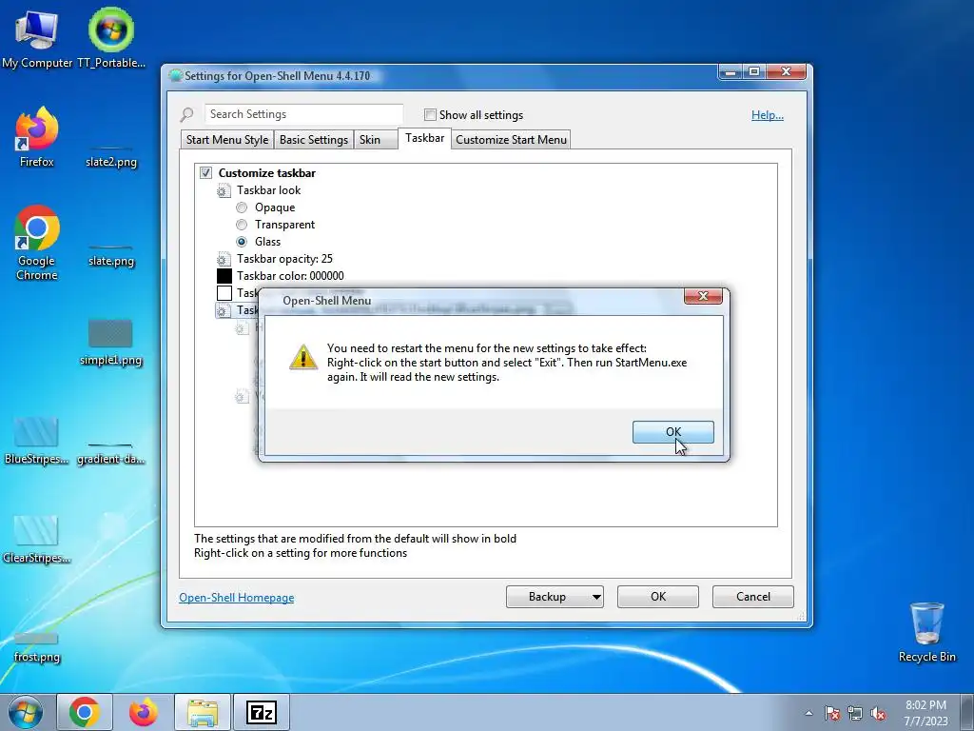Open the Start Menu Style tab

227,139
